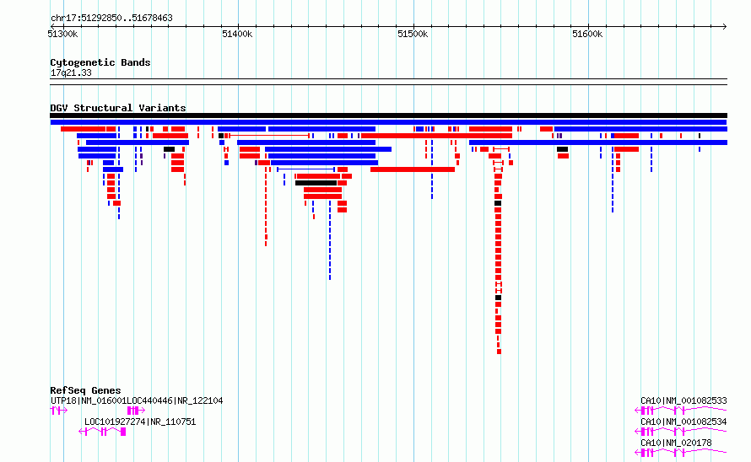Select the small black variant bar near 51585k
Screen dimensions: 751x462
562,149
